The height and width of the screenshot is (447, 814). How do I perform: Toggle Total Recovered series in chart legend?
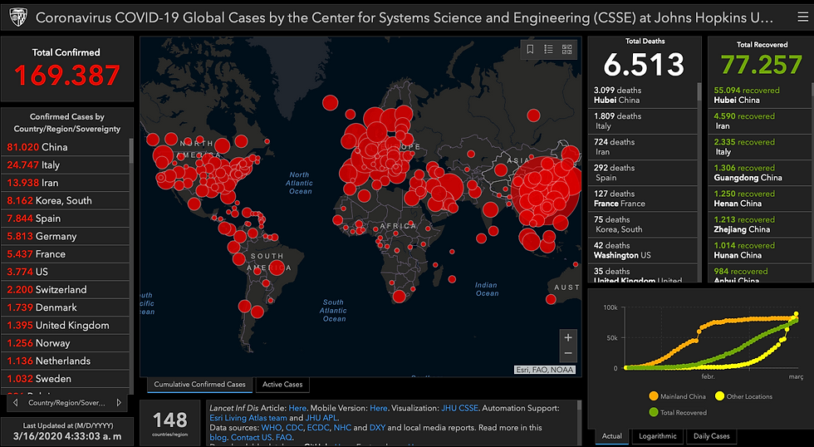coord(678,412)
